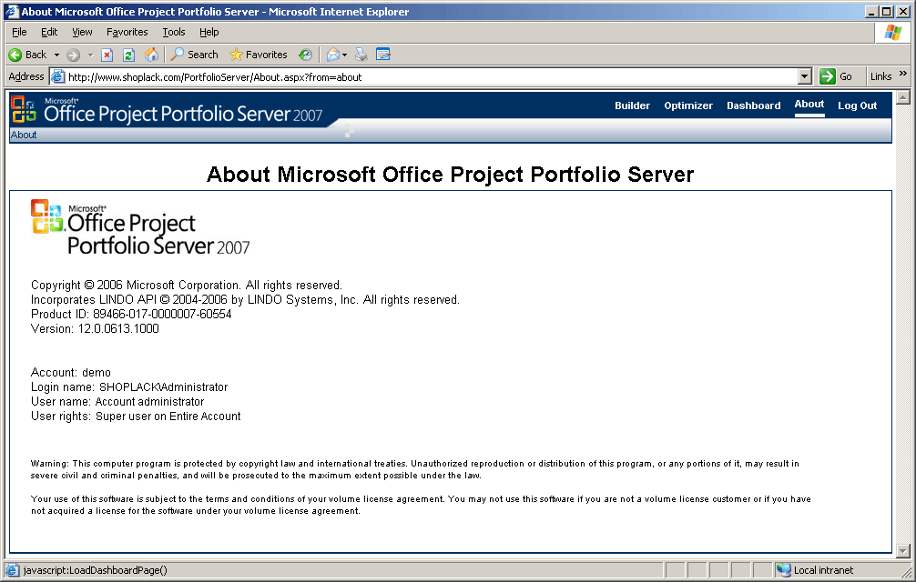Image resolution: width=916 pixels, height=582 pixels.
Task: Click the Local intranet zone icon
Action: [x=784, y=570]
